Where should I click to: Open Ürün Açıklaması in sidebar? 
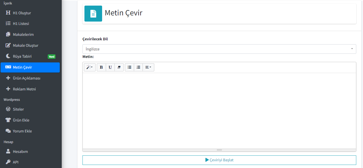(x=30, y=78)
